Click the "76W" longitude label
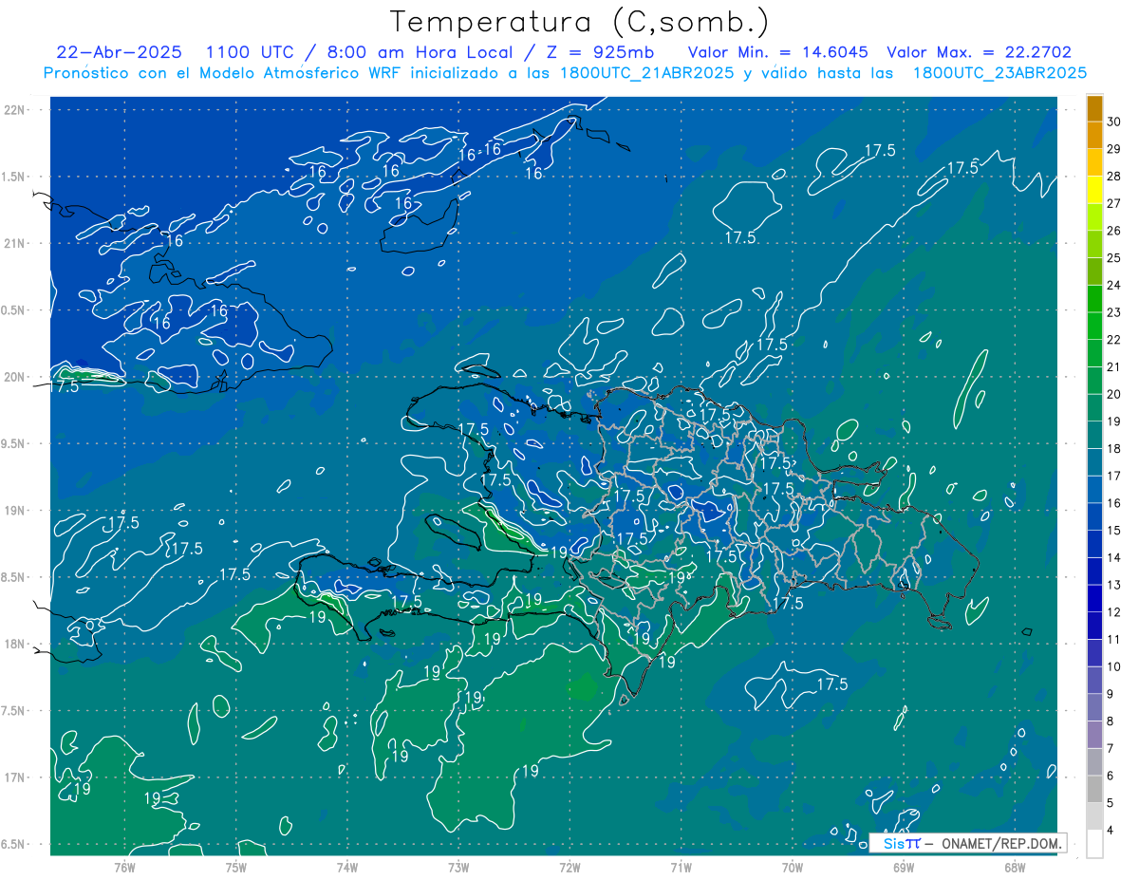 tap(124, 867)
